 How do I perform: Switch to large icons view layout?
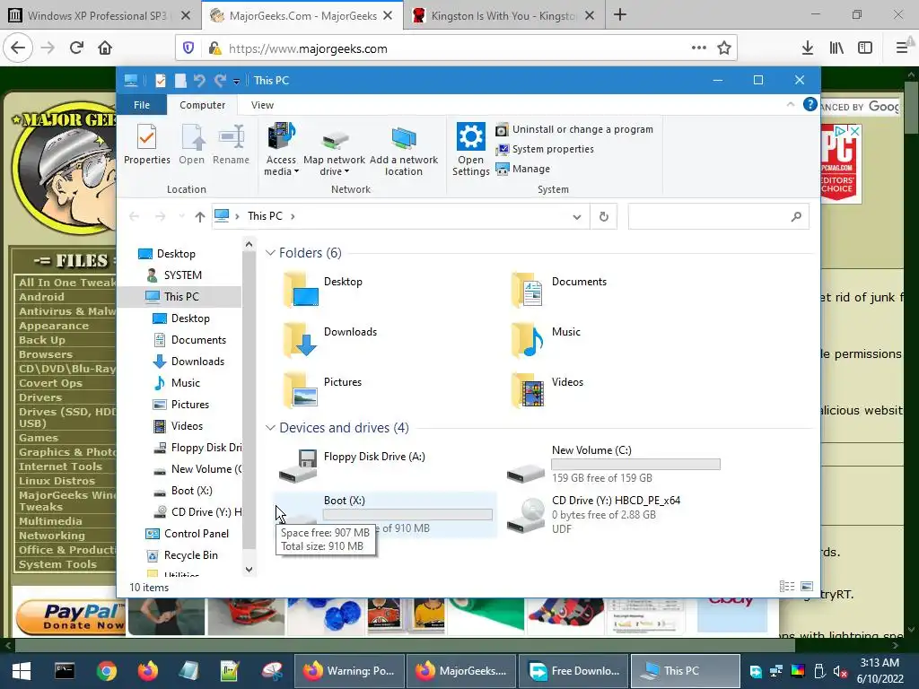[x=807, y=587]
